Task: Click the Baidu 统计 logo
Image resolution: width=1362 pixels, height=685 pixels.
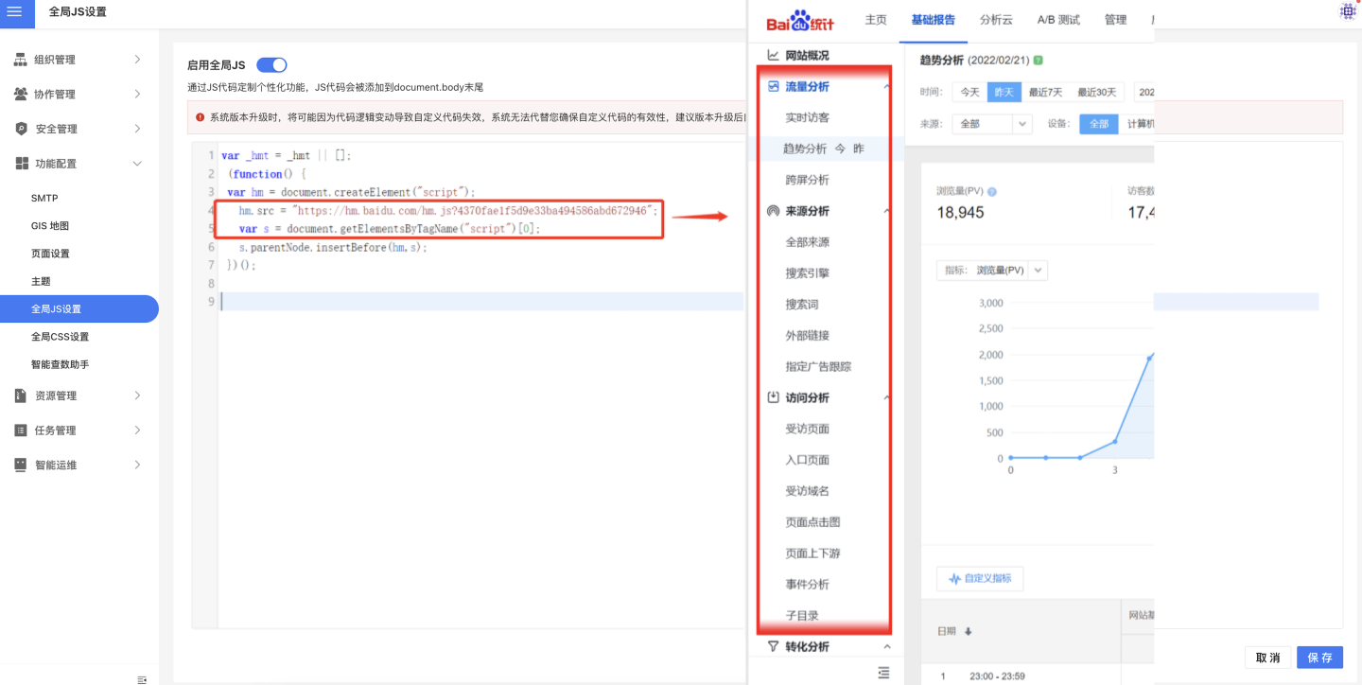Action: tap(799, 21)
